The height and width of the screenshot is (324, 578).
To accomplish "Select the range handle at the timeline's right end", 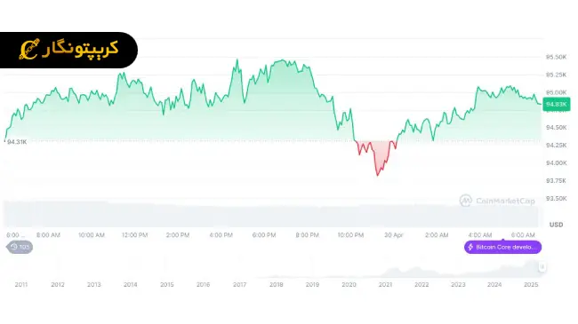I will (x=542, y=266).
